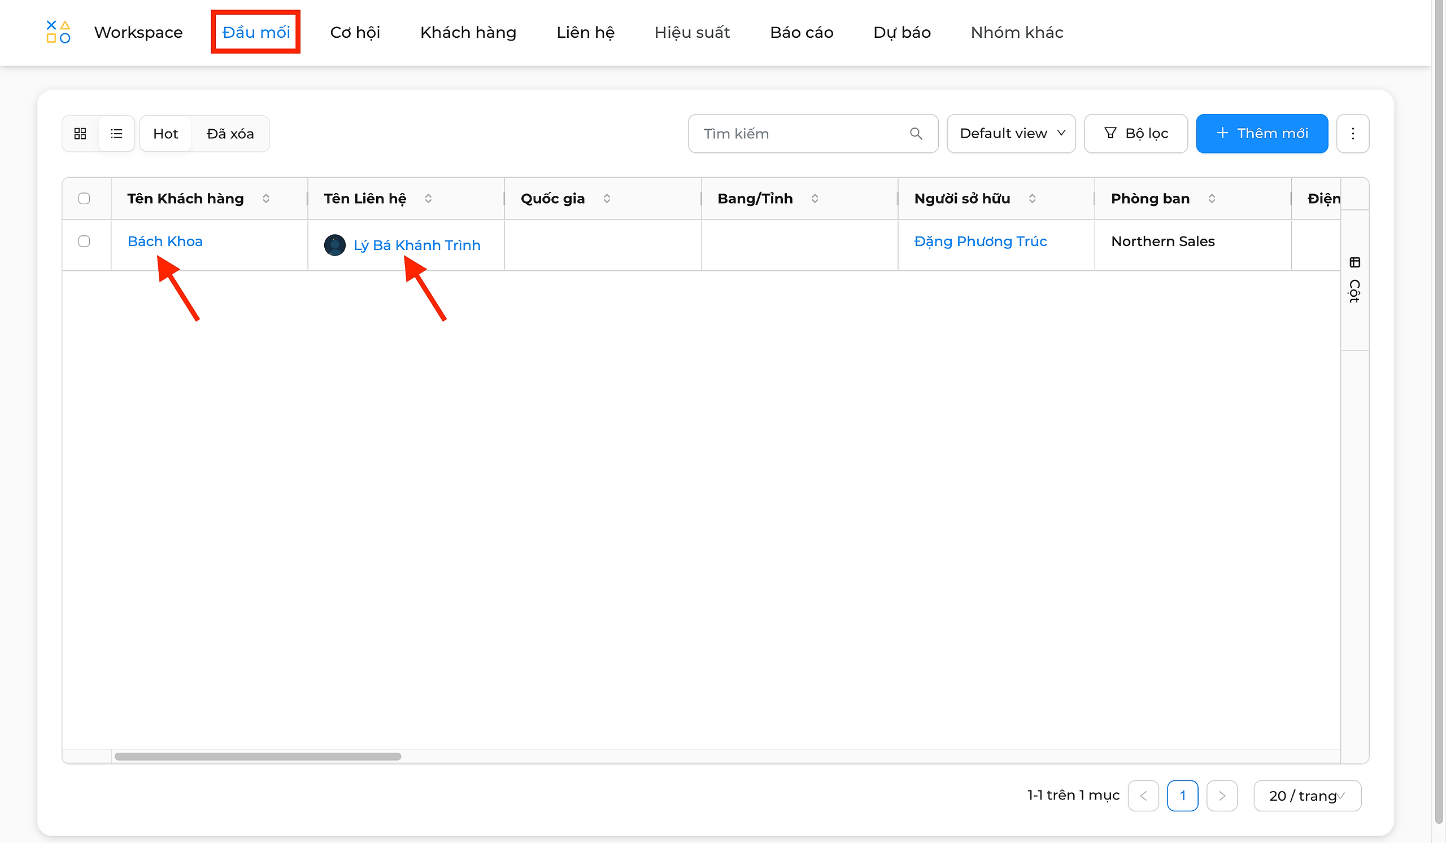Sort by Người sở hữu column
Viewport: 1446px width, 843px height.
[1033, 198]
